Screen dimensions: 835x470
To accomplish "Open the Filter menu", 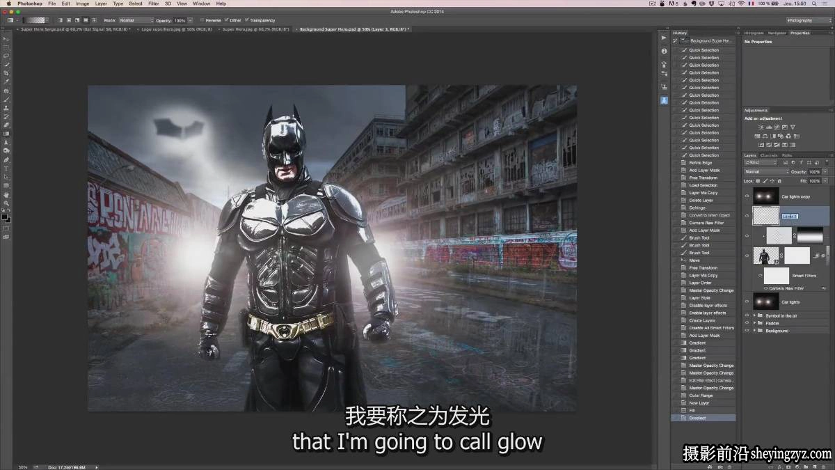I will (x=154, y=3).
